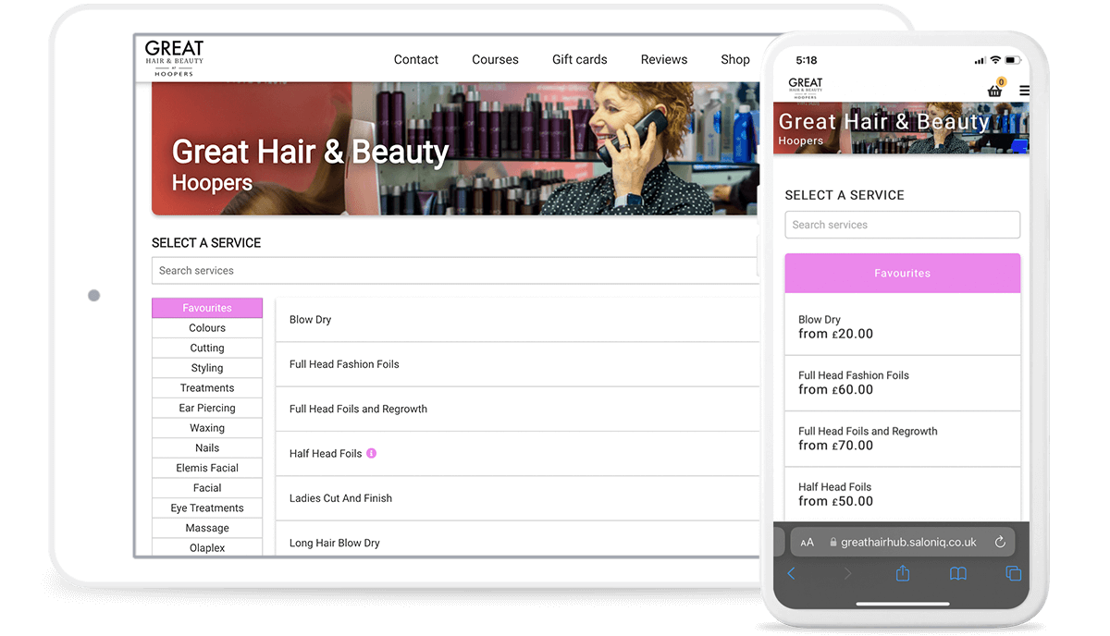This screenshot has height=636, width=1110.
Task: Open the Courses menu item
Action: tap(495, 59)
